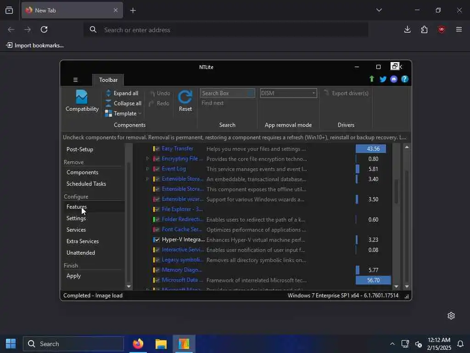Click the sidebar scroll down arrow
The height and width of the screenshot is (353, 470).
click(x=129, y=287)
